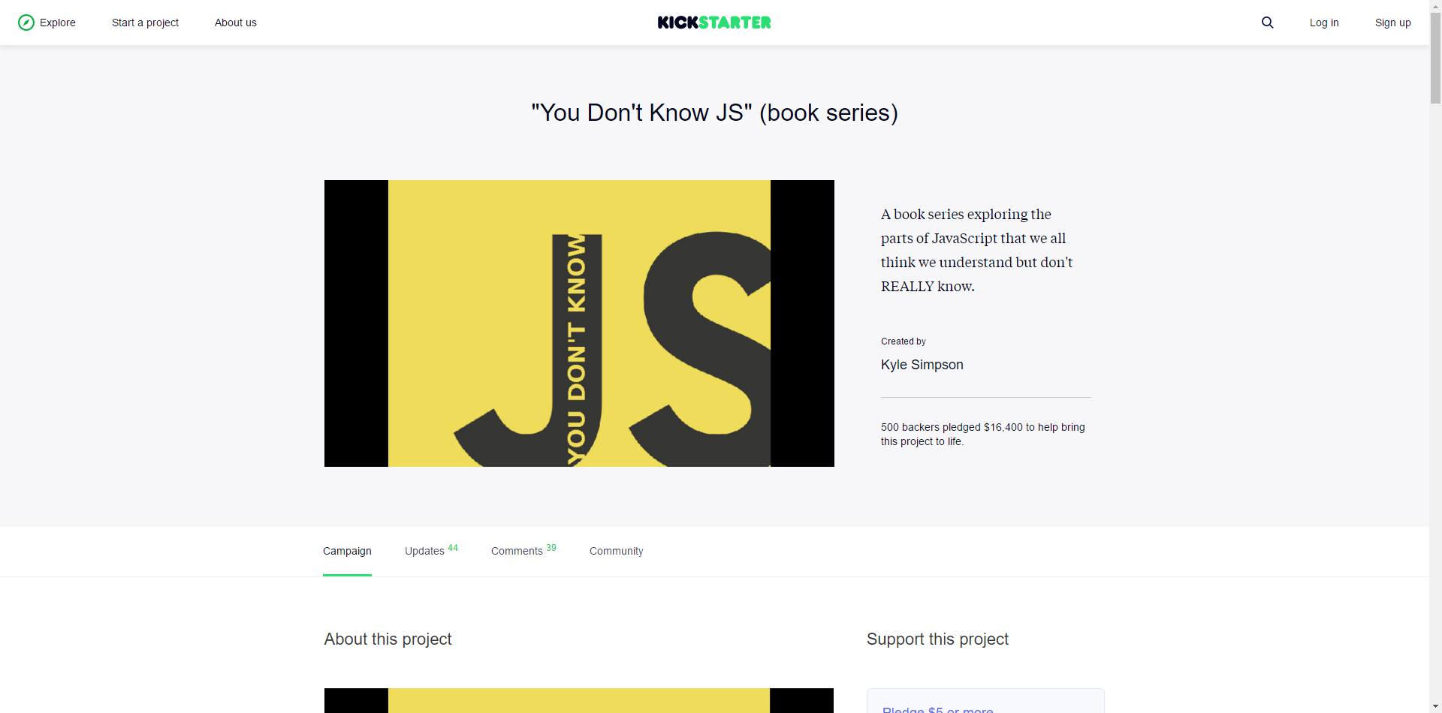Click the Sign up link
The height and width of the screenshot is (713, 1442).
tap(1393, 23)
